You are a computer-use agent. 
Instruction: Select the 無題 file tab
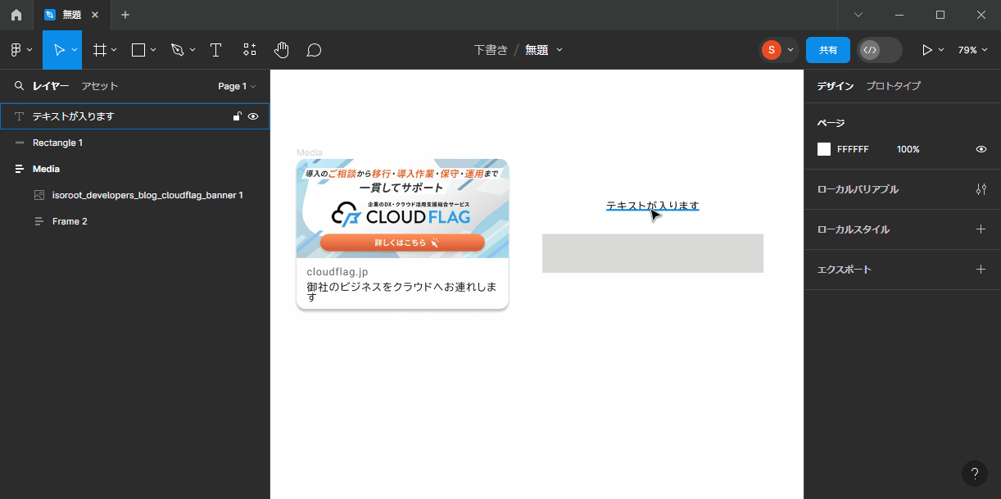(x=72, y=15)
